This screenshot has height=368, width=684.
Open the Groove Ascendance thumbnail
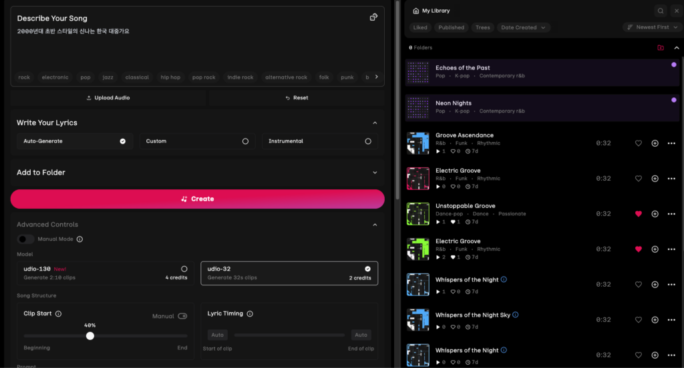pyautogui.click(x=418, y=143)
